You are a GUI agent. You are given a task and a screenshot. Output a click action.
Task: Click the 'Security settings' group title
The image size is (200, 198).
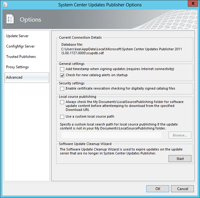(72, 83)
